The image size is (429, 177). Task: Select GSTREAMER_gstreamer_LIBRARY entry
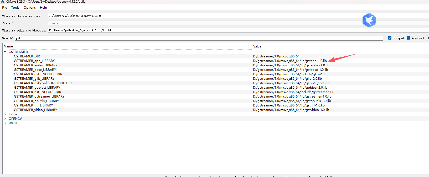(x=39, y=96)
